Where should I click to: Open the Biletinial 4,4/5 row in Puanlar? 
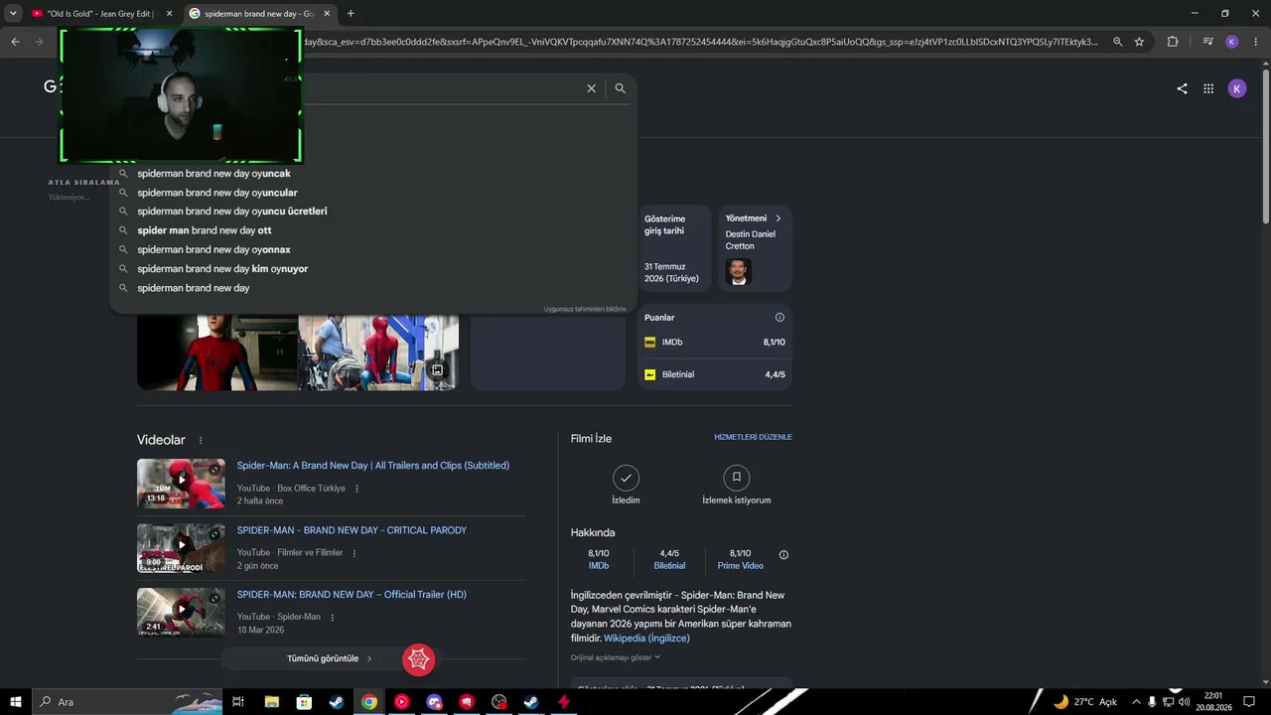click(715, 374)
